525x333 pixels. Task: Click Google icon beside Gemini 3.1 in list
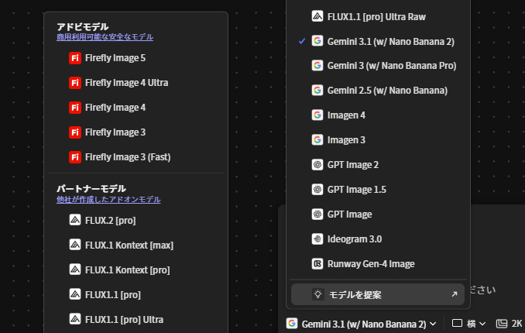tap(317, 41)
